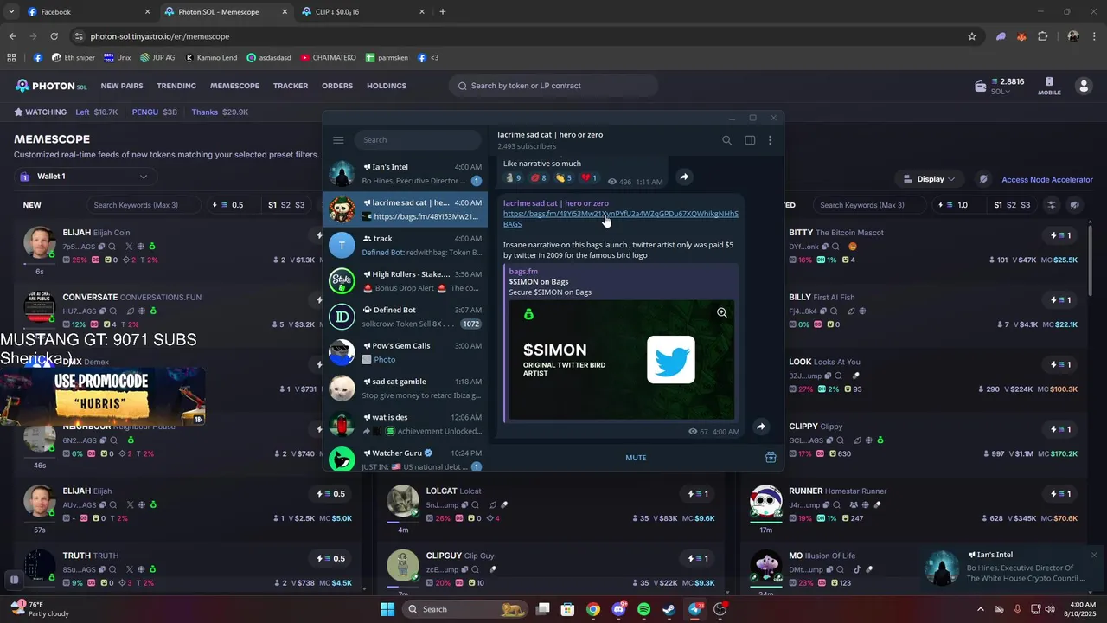This screenshot has height=623, width=1107.
Task: Dismiss Ian's Intel notification popup
Action: pyautogui.click(x=1093, y=555)
